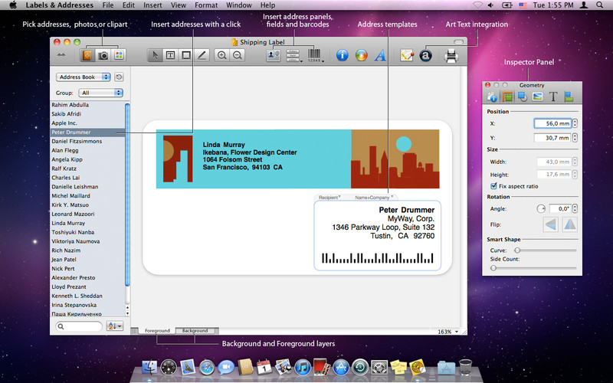Screen dimensions: 613x383
Task: Open Spotlight search in menu bar
Action: 599,5
